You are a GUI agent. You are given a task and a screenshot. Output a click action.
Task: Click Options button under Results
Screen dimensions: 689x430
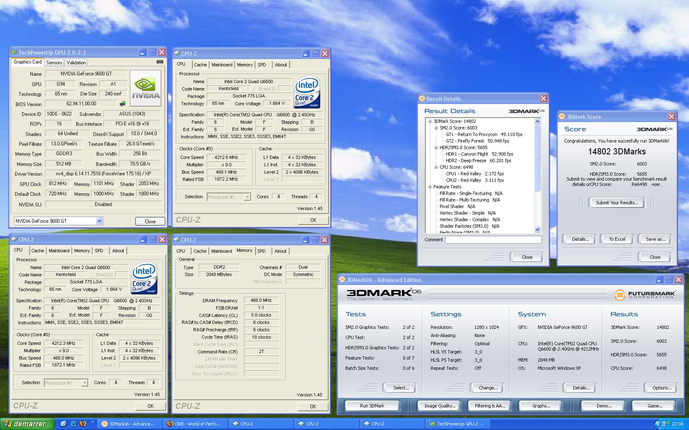(662, 388)
